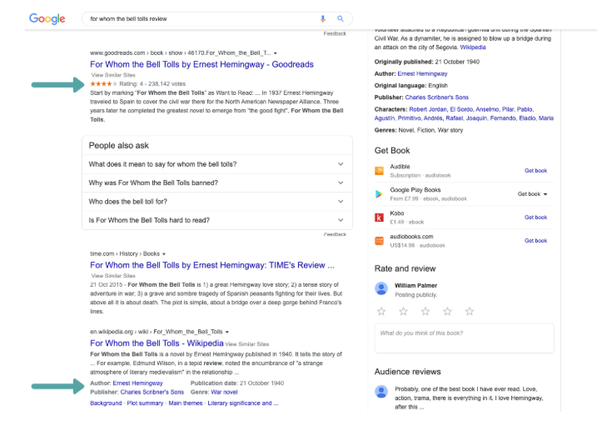The height and width of the screenshot is (431, 597).
Task: Expand 'What does it mean to say for whom the bell tolls?'
Action: [x=217, y=164]
